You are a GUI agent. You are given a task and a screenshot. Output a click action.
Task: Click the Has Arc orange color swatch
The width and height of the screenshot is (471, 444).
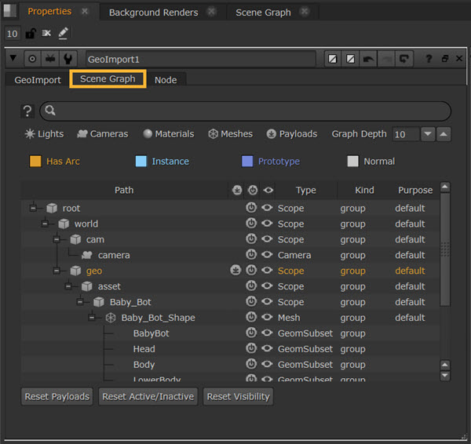[x=35, y=162]
